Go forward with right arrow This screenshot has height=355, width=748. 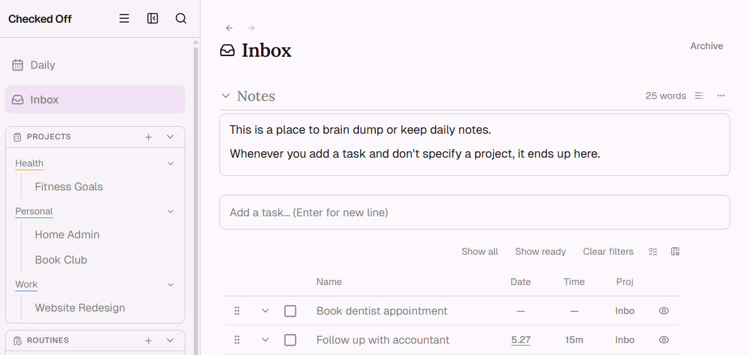coord(252,28)
